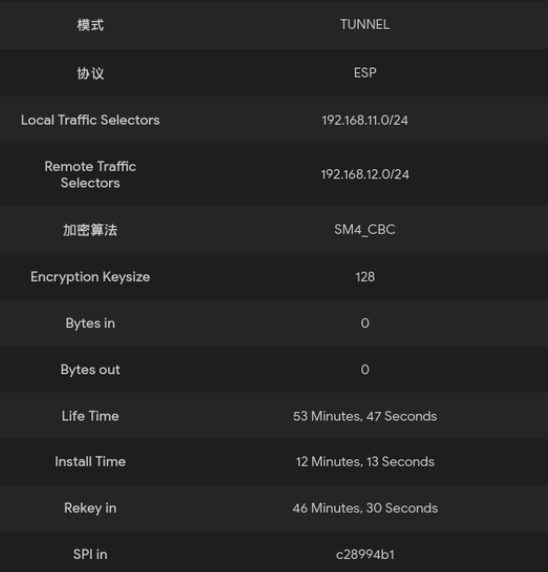This screenshot has width=548, height=572.
Task: Select the 192.168.12.0/24 value
Action: (x=365, y=175)
